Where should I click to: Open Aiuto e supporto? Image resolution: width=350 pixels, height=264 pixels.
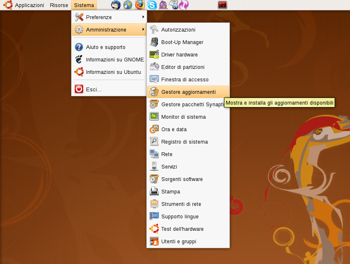click(106, 47)
